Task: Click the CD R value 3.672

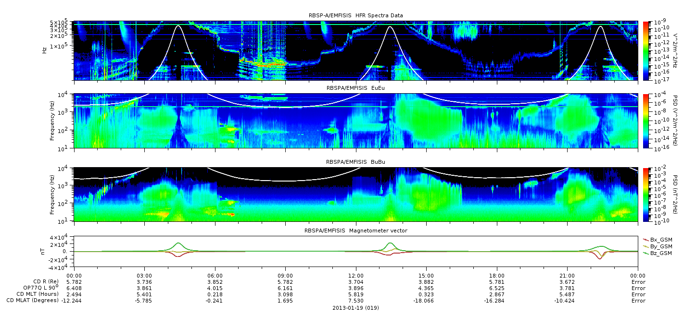Action: coord(567,281)
